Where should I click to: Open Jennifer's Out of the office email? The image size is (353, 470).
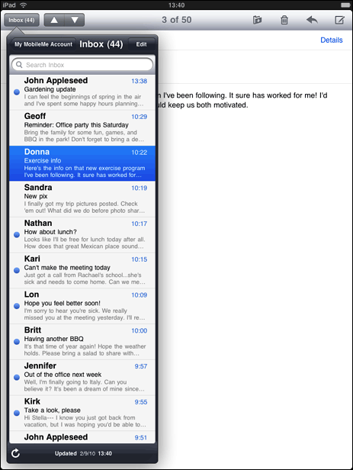tap(82, 378)
